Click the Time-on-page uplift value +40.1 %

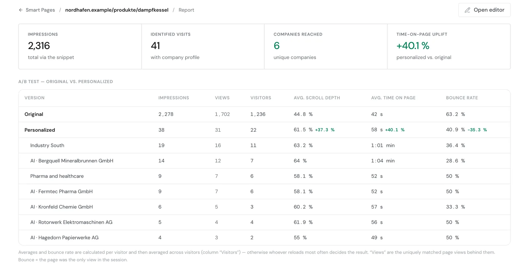pyautogui.click(x=413, y=46)
